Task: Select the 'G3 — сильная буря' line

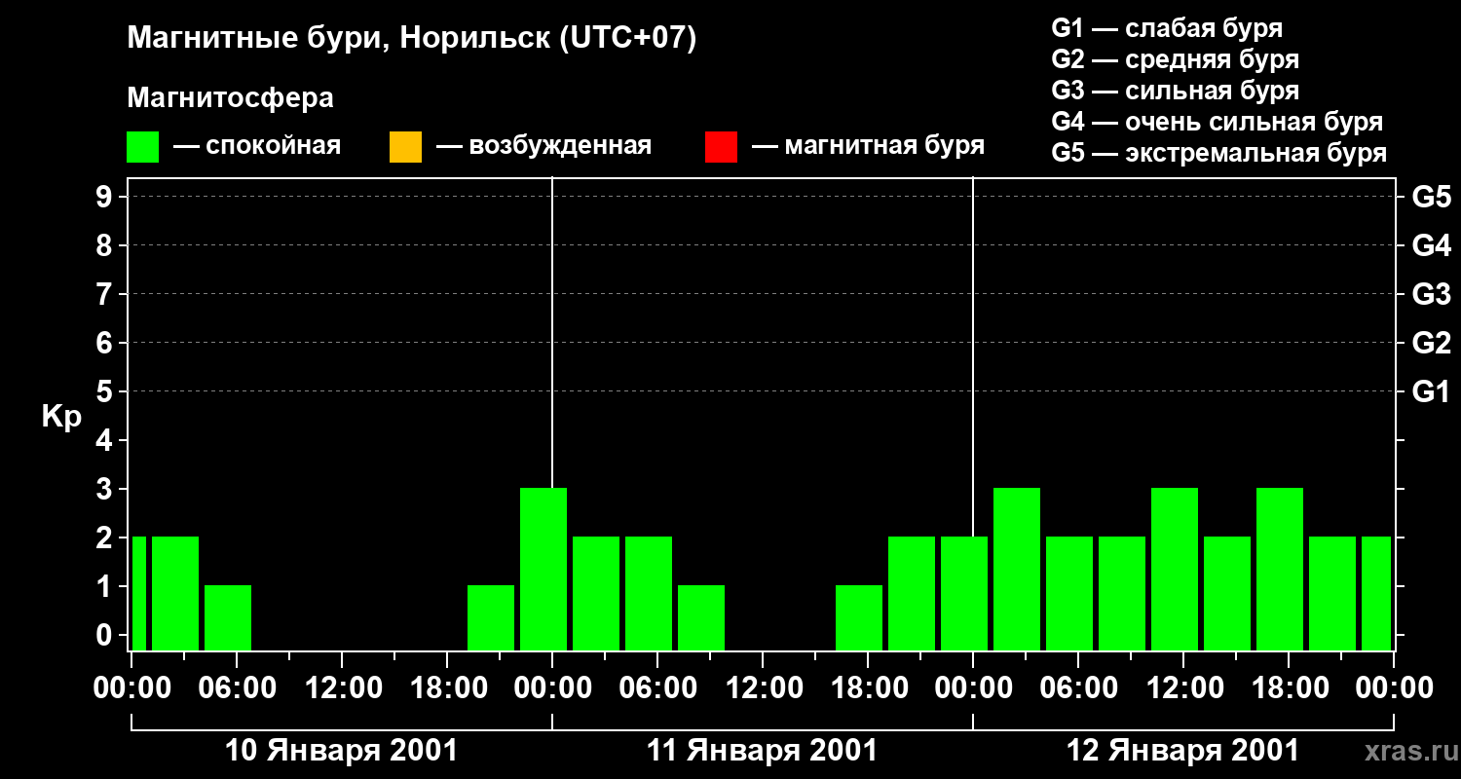Action: click(x=1175, y=91)
